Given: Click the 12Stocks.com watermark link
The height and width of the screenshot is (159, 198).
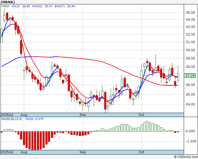Looking at the screenshot, I should tap(185, 157).
